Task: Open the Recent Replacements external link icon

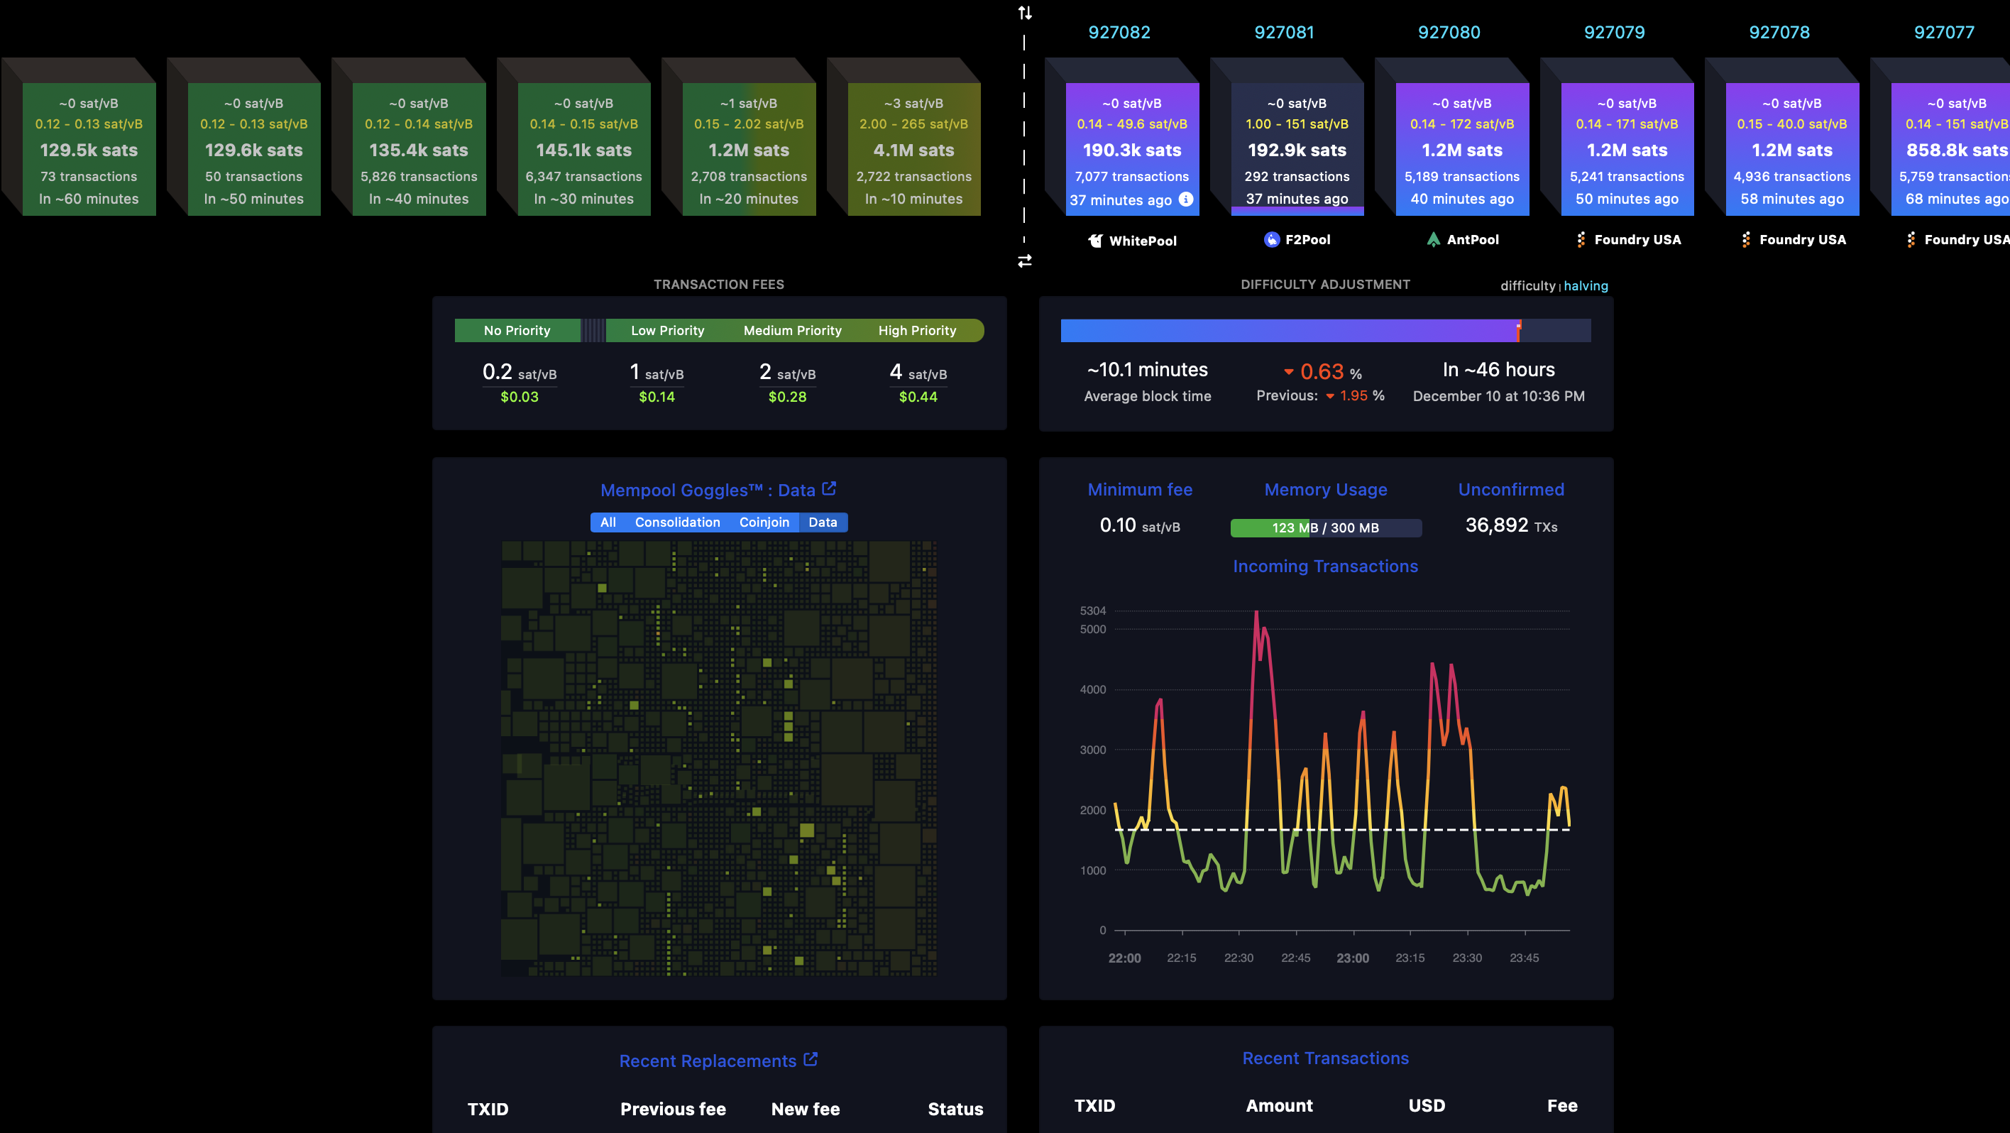Action: (x=811, y=1059)
